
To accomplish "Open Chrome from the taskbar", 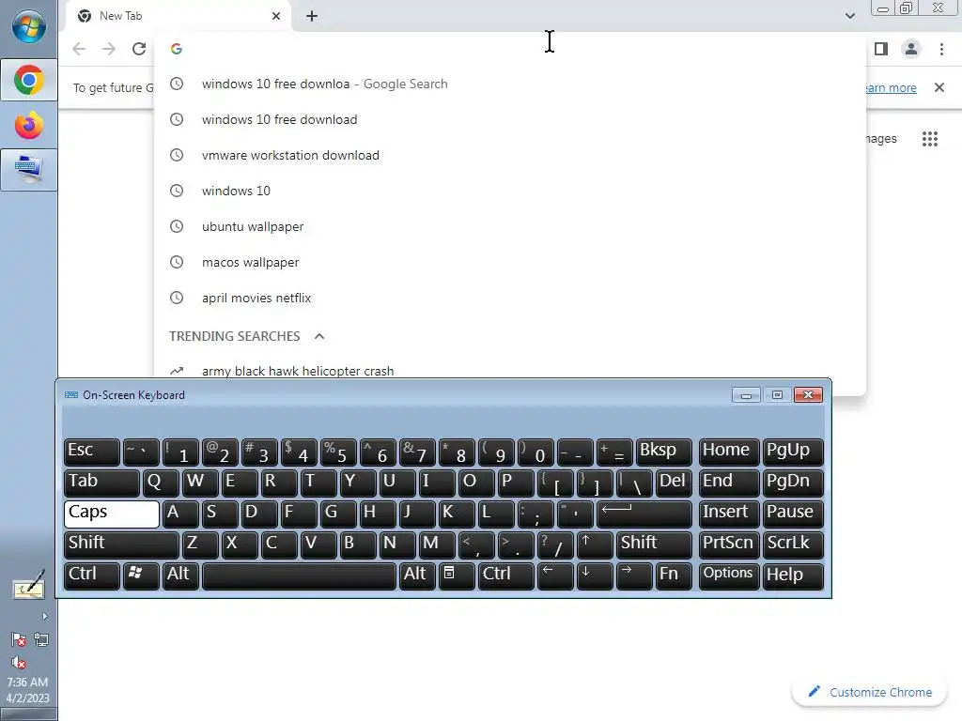I will pos(29,81).
